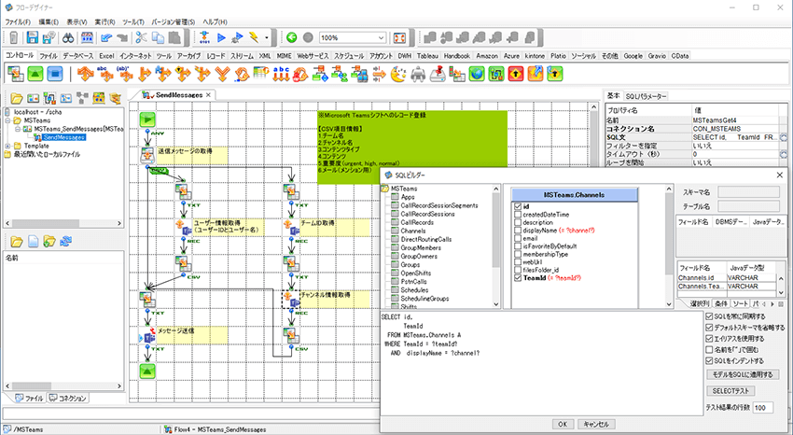Click the yellow lightning bolt icon
793x435 pixels.
tap(254, 37)
